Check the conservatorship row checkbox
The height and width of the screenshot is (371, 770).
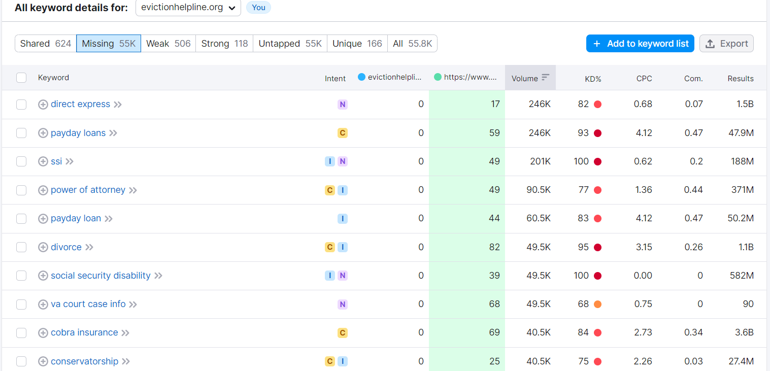click(21, 361)
